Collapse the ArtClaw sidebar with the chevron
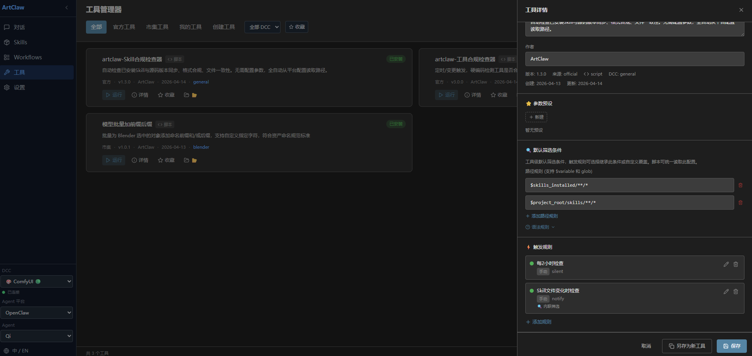 pyautogui.click(x=67, y=8)
